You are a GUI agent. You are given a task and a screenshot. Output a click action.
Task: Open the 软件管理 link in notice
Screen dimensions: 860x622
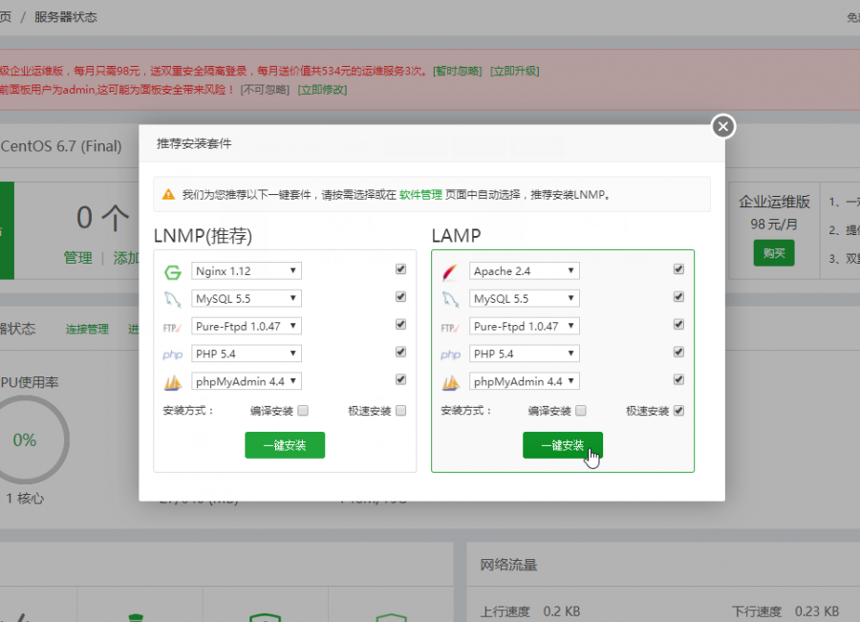pos(420,195)
